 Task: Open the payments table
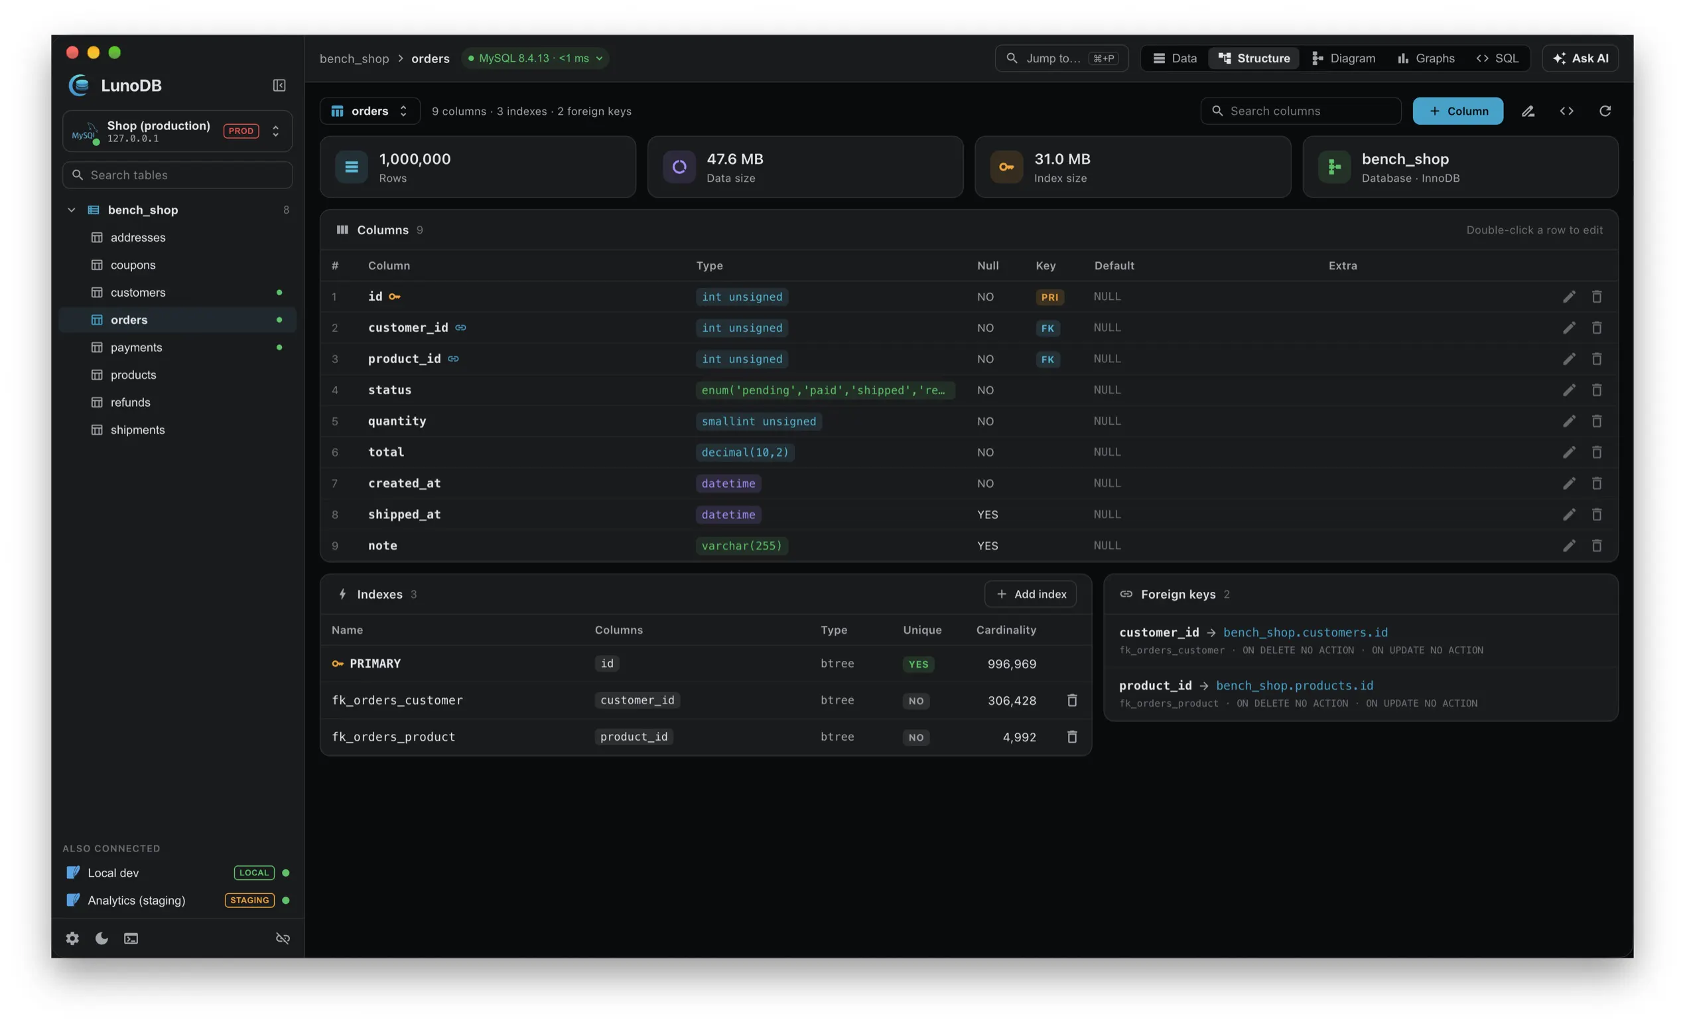pos(177,348)
